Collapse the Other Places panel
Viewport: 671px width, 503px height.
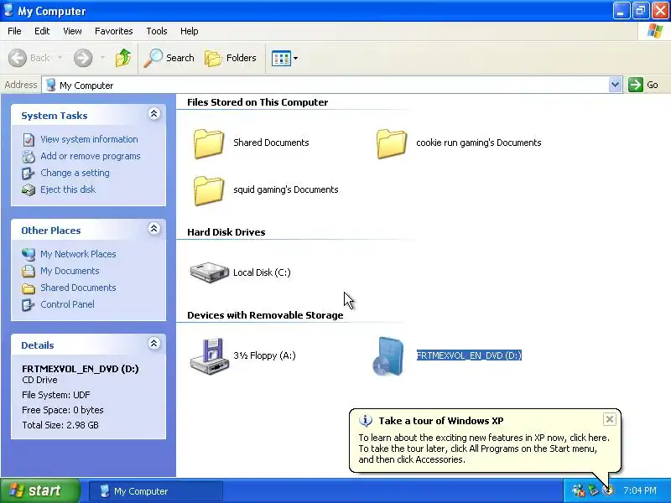(154, 229)
